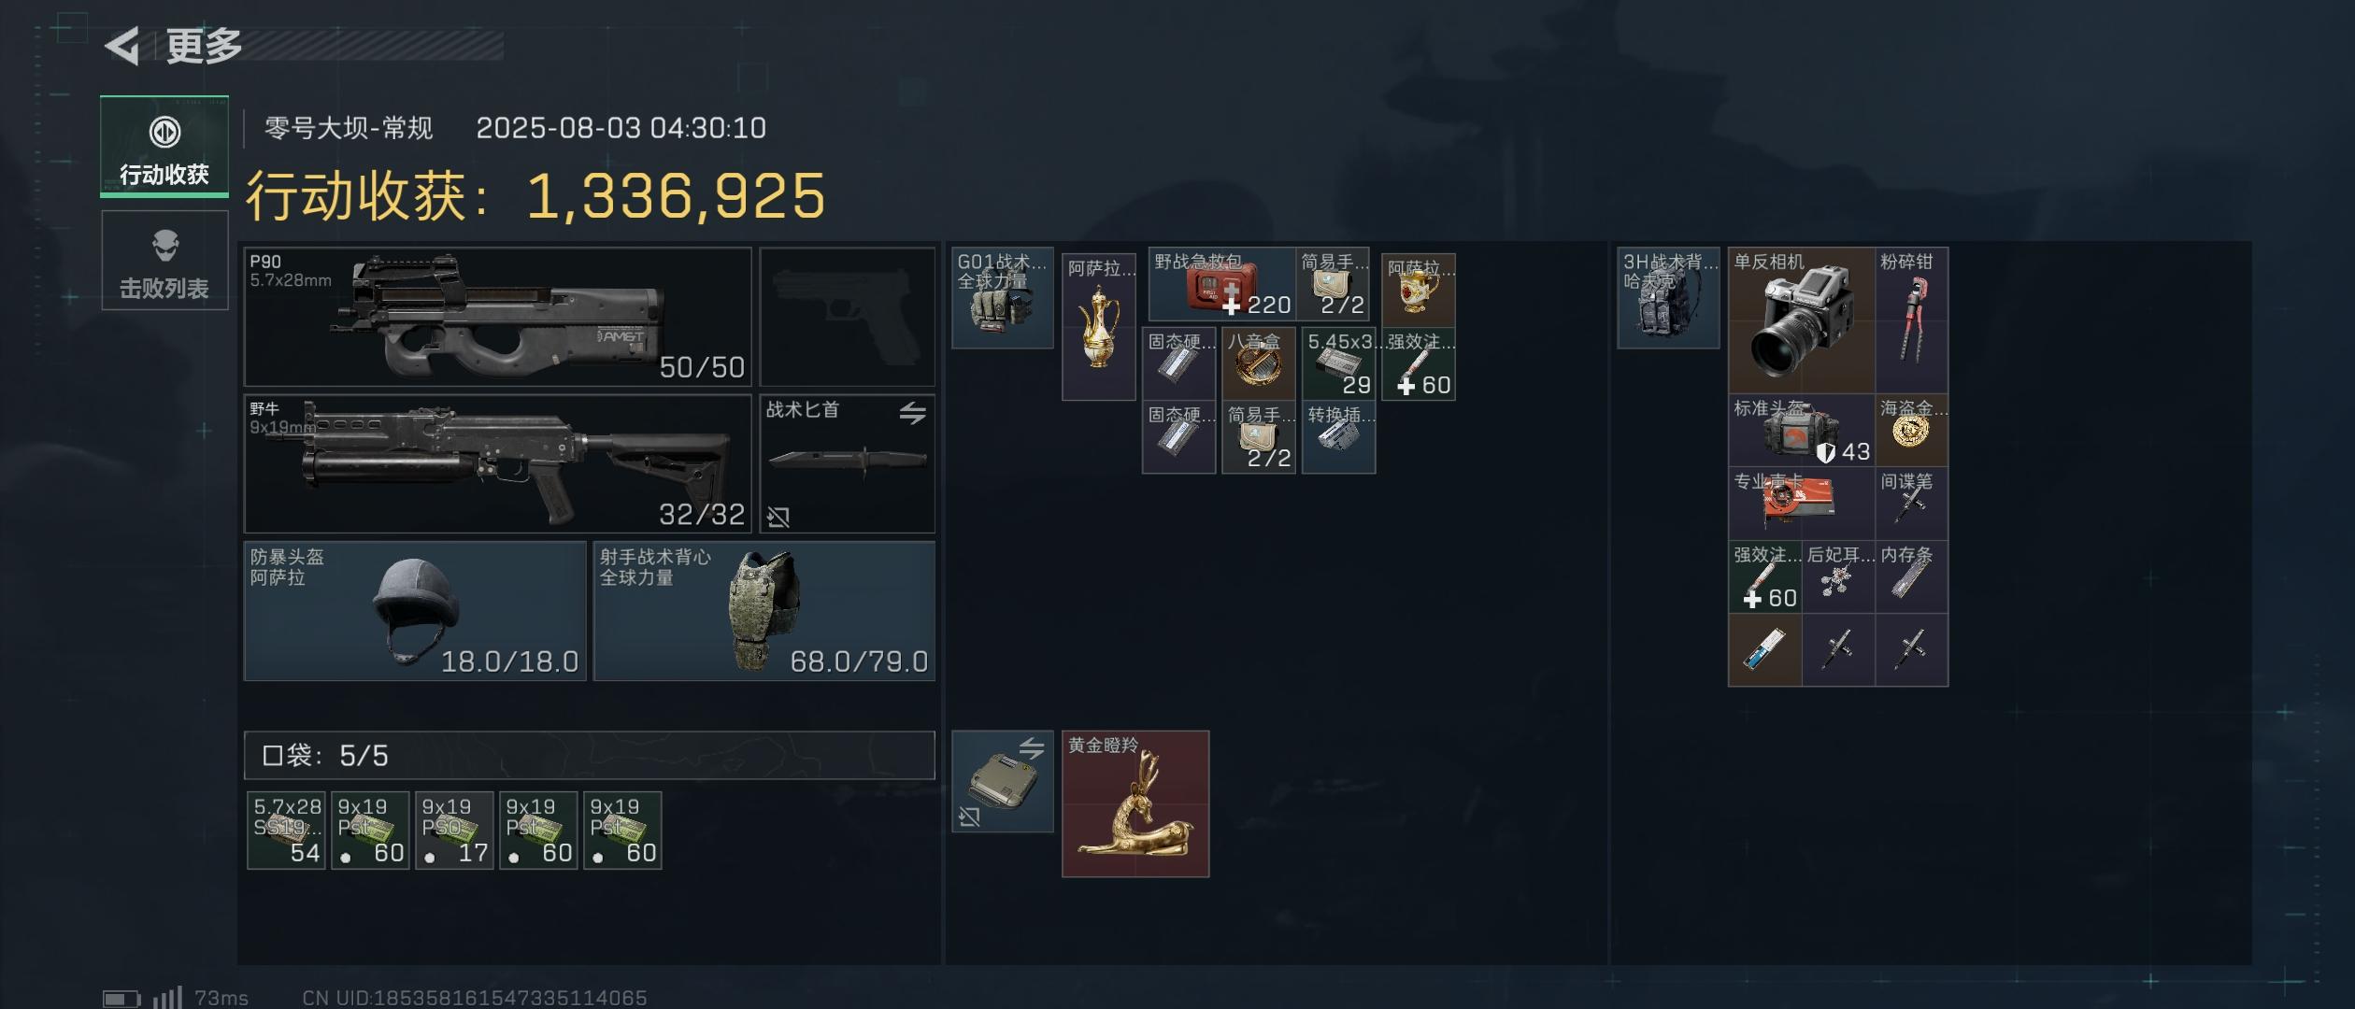Click the back arrow beside 更多
2355x1009 pixels.
[x=122, y=46]
